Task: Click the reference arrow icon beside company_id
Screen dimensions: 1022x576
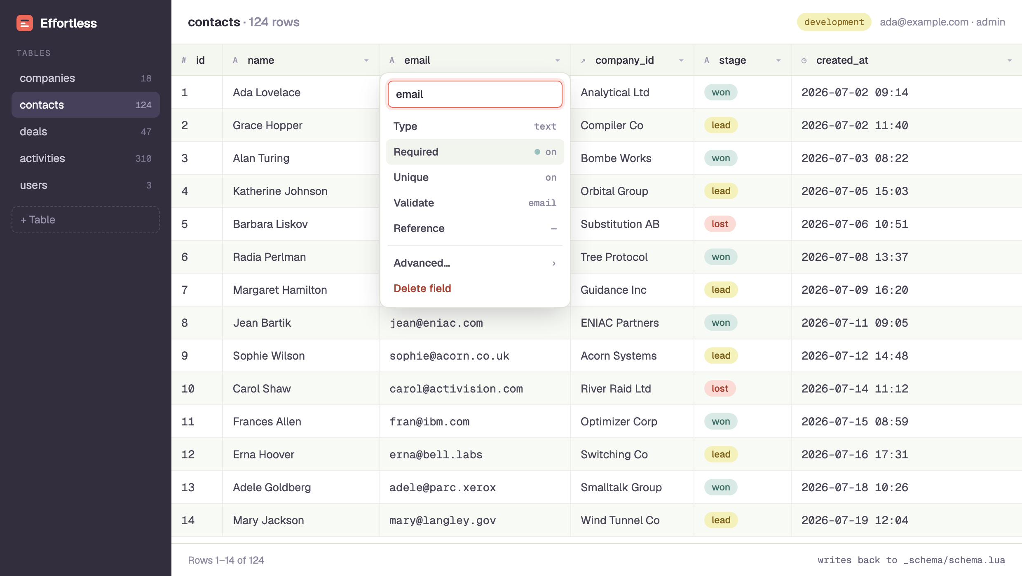Action: 583,61
